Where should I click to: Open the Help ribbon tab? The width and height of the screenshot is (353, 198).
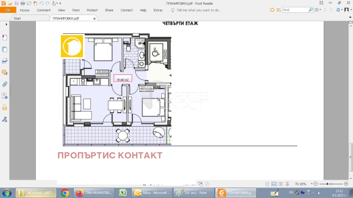pos(143,10)
